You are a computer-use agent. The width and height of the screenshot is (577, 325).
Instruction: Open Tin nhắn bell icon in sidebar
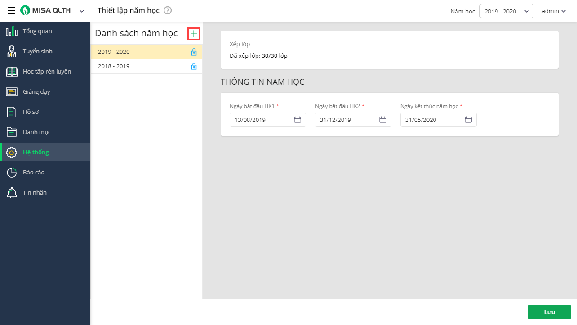(x=12, y=193)
